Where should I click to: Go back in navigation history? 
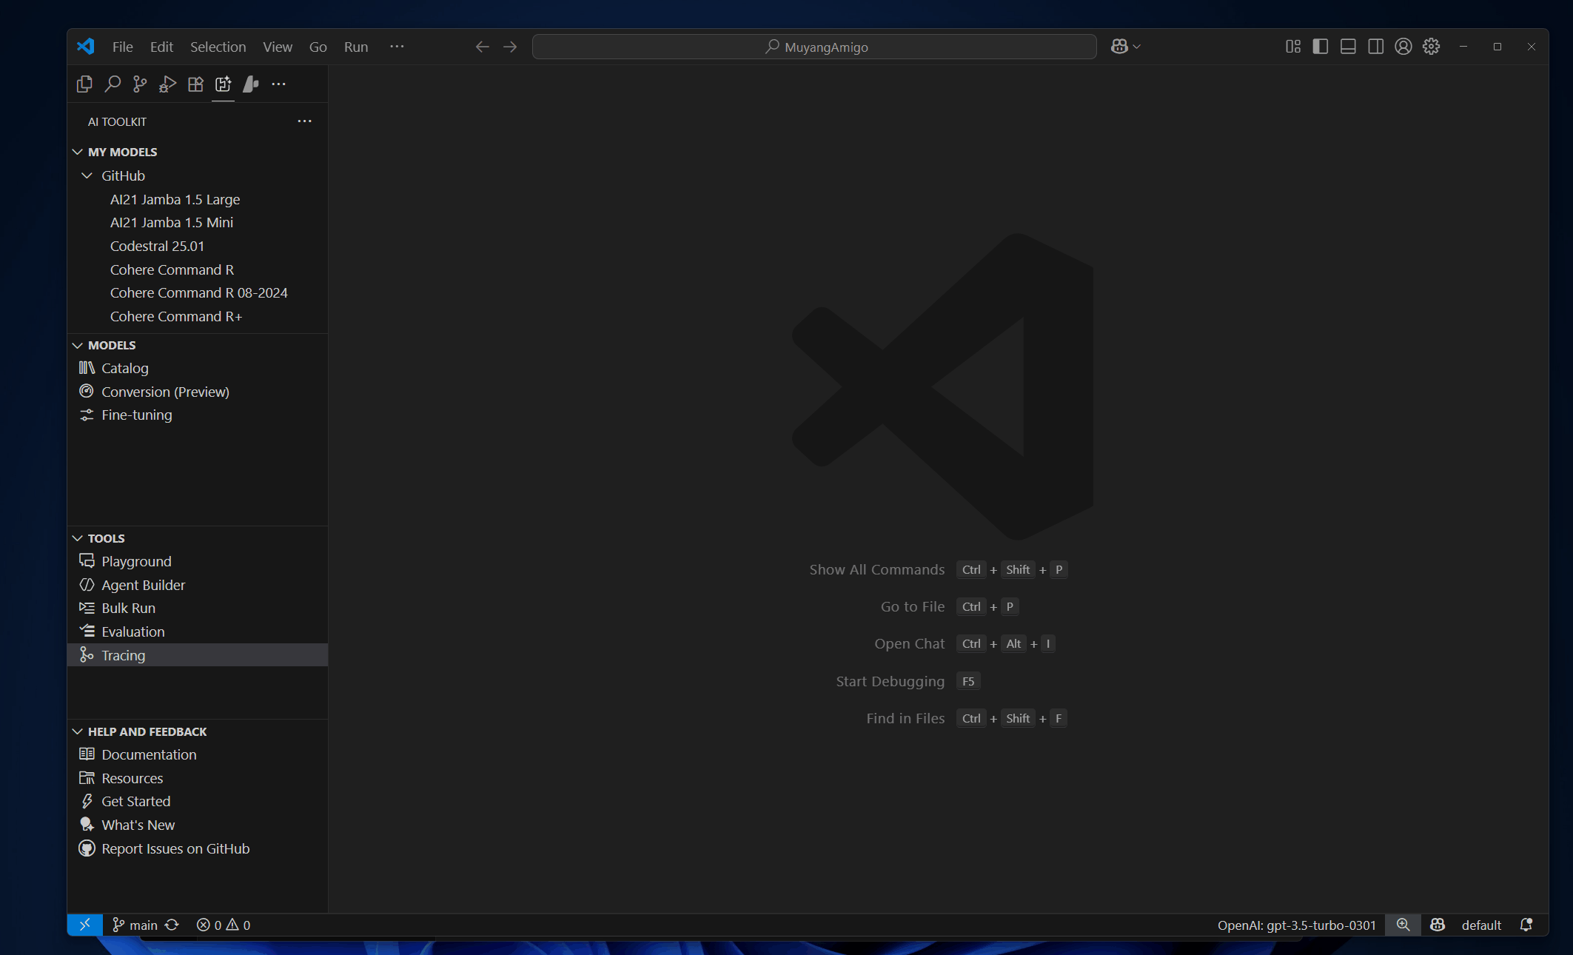pyautogui.click(x=483, y=47)
